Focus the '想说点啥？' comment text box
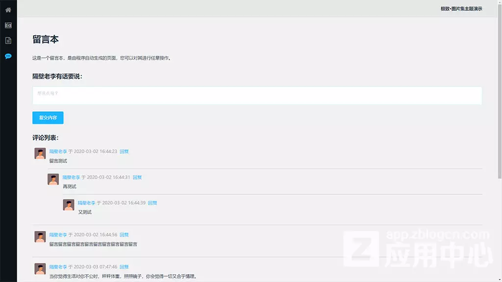This screenshot has height=282, width=502. point(257,95)
